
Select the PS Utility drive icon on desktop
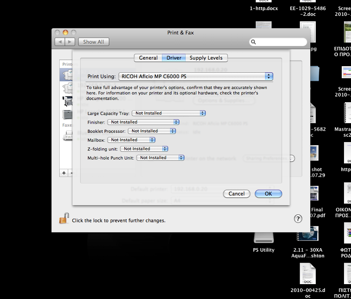coord(264,238)
